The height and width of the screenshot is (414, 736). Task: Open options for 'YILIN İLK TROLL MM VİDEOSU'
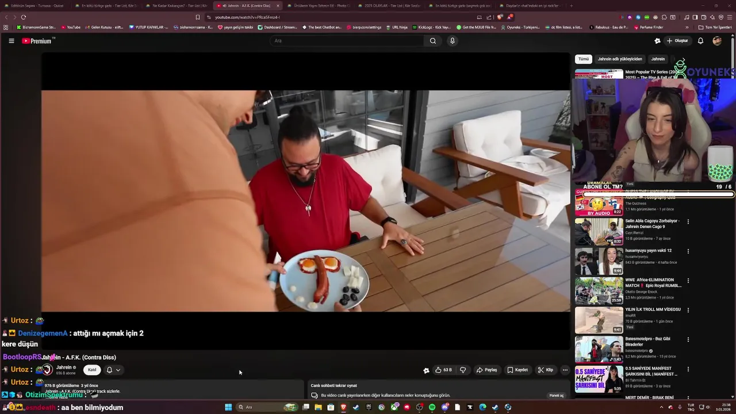[x=688, y=310]
